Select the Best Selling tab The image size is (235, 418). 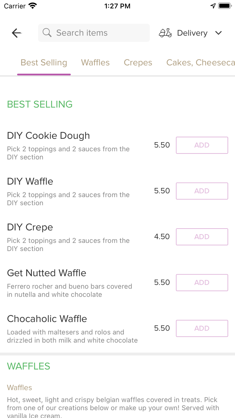click(44, 63)
